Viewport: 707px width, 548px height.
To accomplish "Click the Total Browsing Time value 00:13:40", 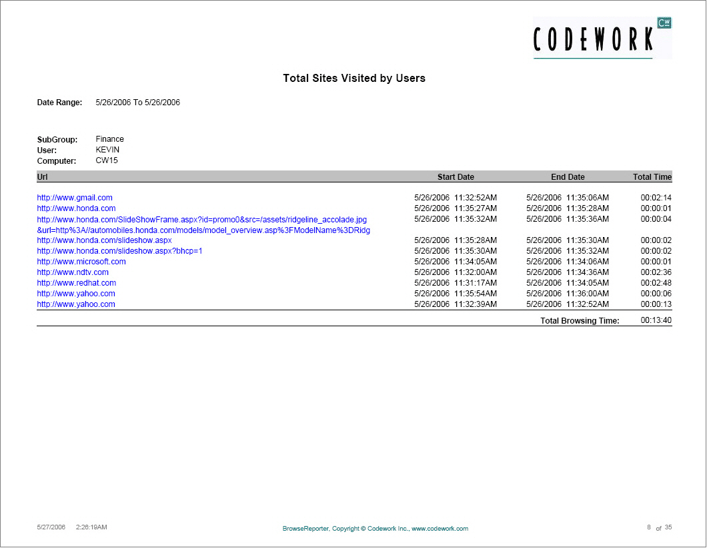I will [x=656, y=320].
